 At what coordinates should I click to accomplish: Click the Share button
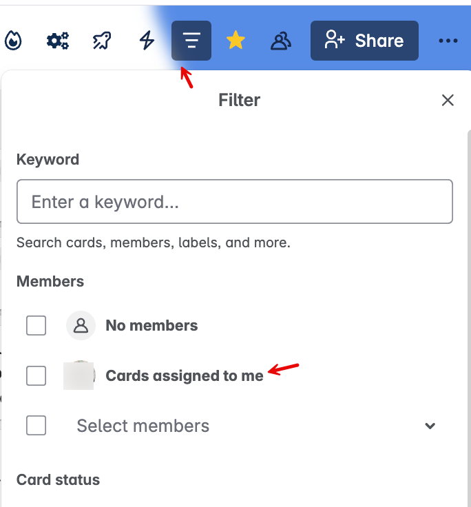[364, 41]
